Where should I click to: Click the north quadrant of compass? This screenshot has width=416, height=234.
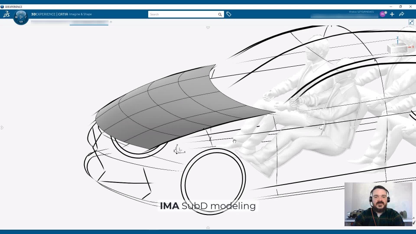point(21,12)
